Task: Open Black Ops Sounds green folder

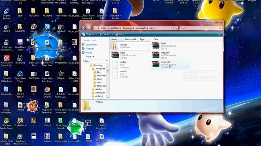Action: point(61,123)
